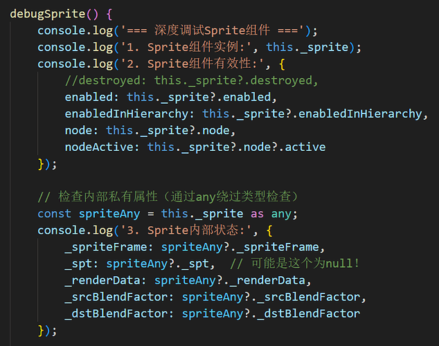439x346 pixels.
Task: Click the const keyword
Action: tap(54, 214)
